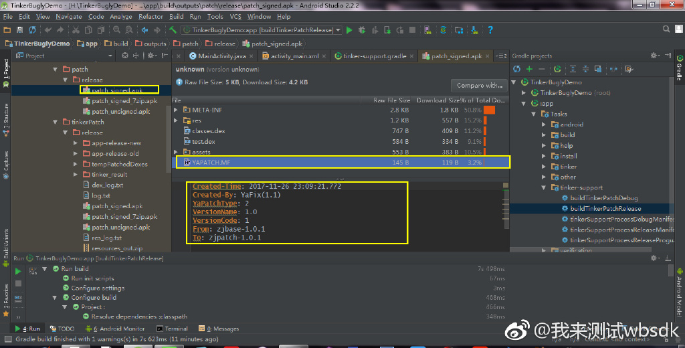Screen dimensions: 685x348
Task: Toggle the Gradle side tab
Action: tap(680, 68)
